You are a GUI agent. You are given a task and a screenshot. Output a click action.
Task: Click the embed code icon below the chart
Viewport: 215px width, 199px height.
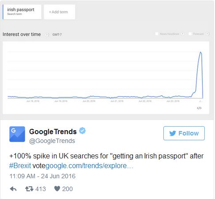(199, 108)
